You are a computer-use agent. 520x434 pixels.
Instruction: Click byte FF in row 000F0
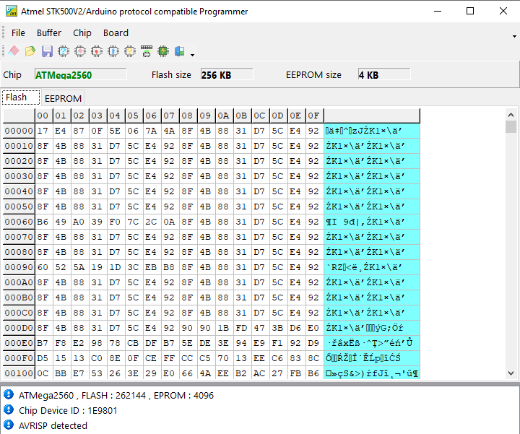coord(170,358)
